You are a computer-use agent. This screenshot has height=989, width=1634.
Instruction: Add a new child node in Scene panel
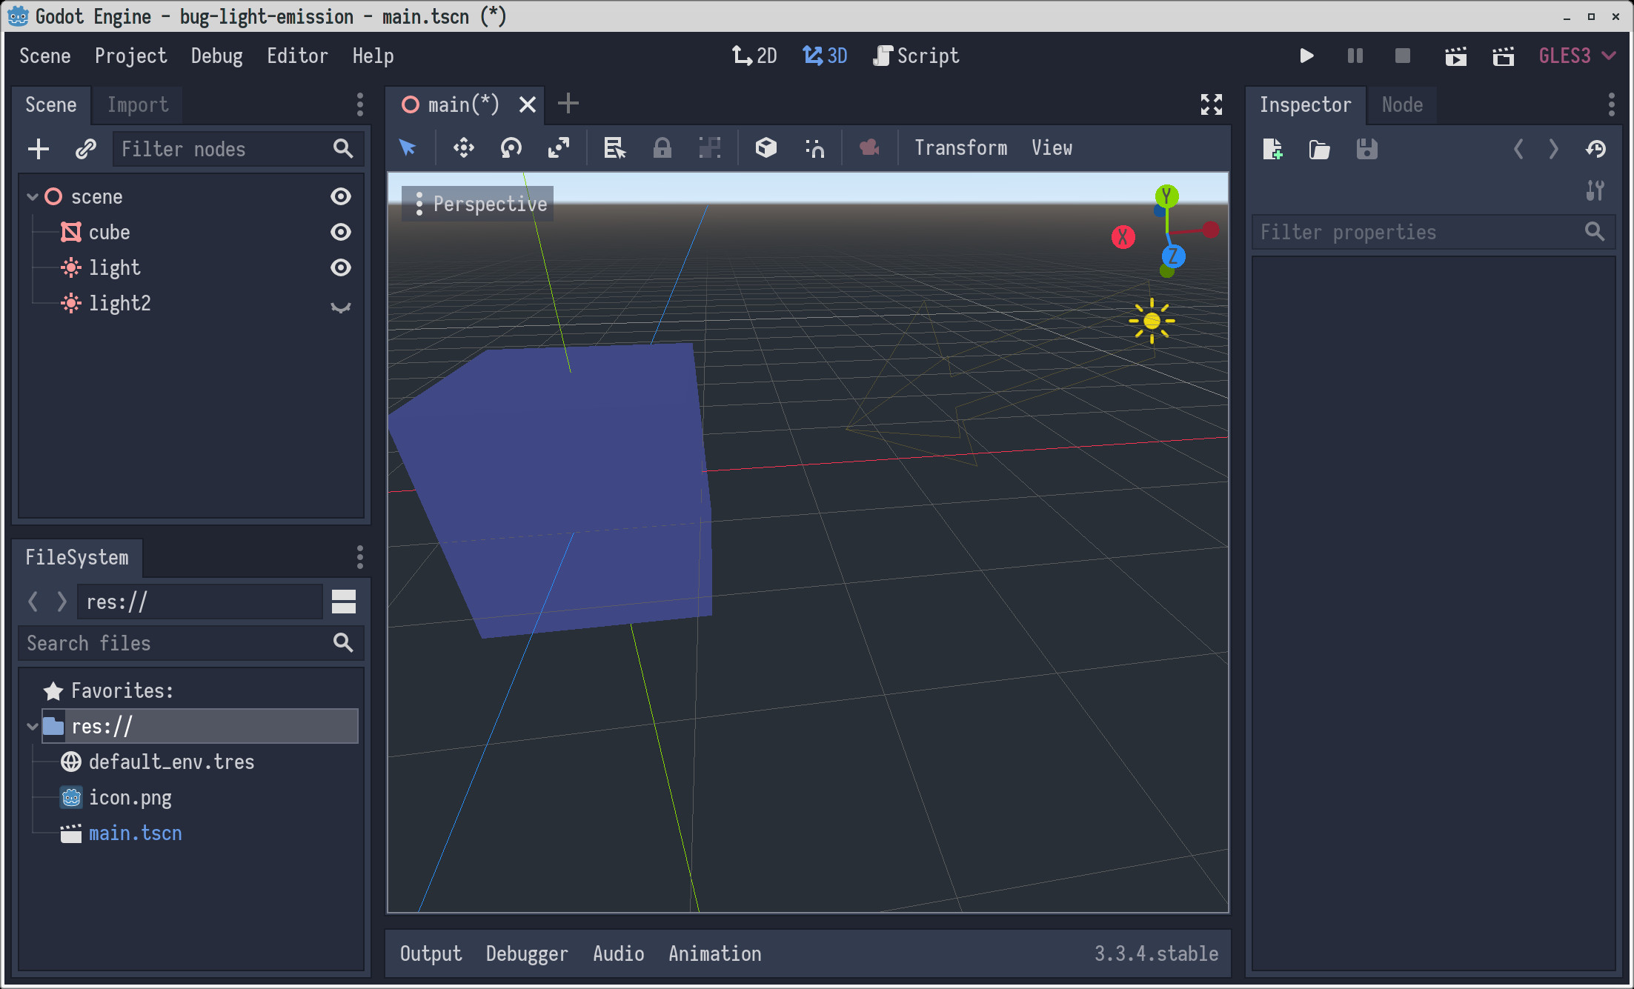39,148
